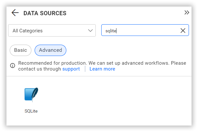Image resolution: width=198 pixels, height=132 pixels.
Task: Select the Advanced tab
Action: coord(50,50)
